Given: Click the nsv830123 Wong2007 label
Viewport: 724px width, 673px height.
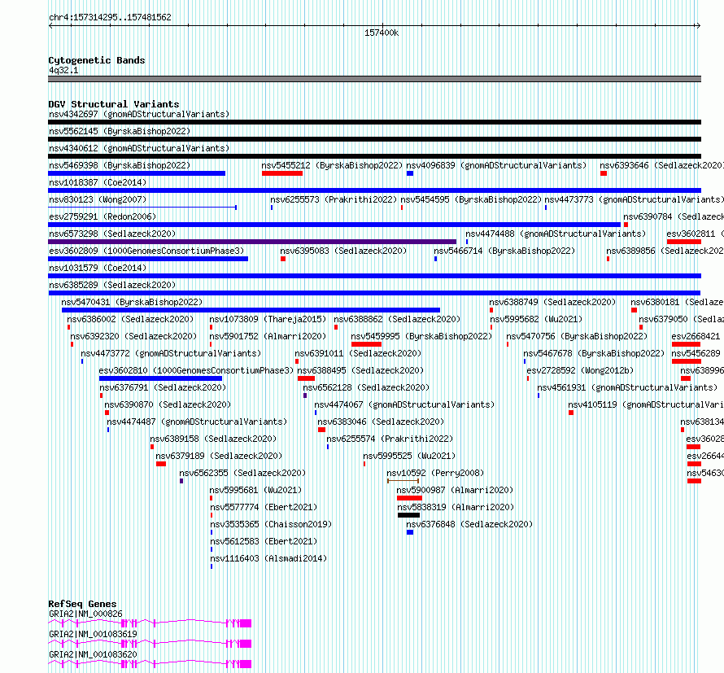Looking at the screenshot, I should (98, 199).
